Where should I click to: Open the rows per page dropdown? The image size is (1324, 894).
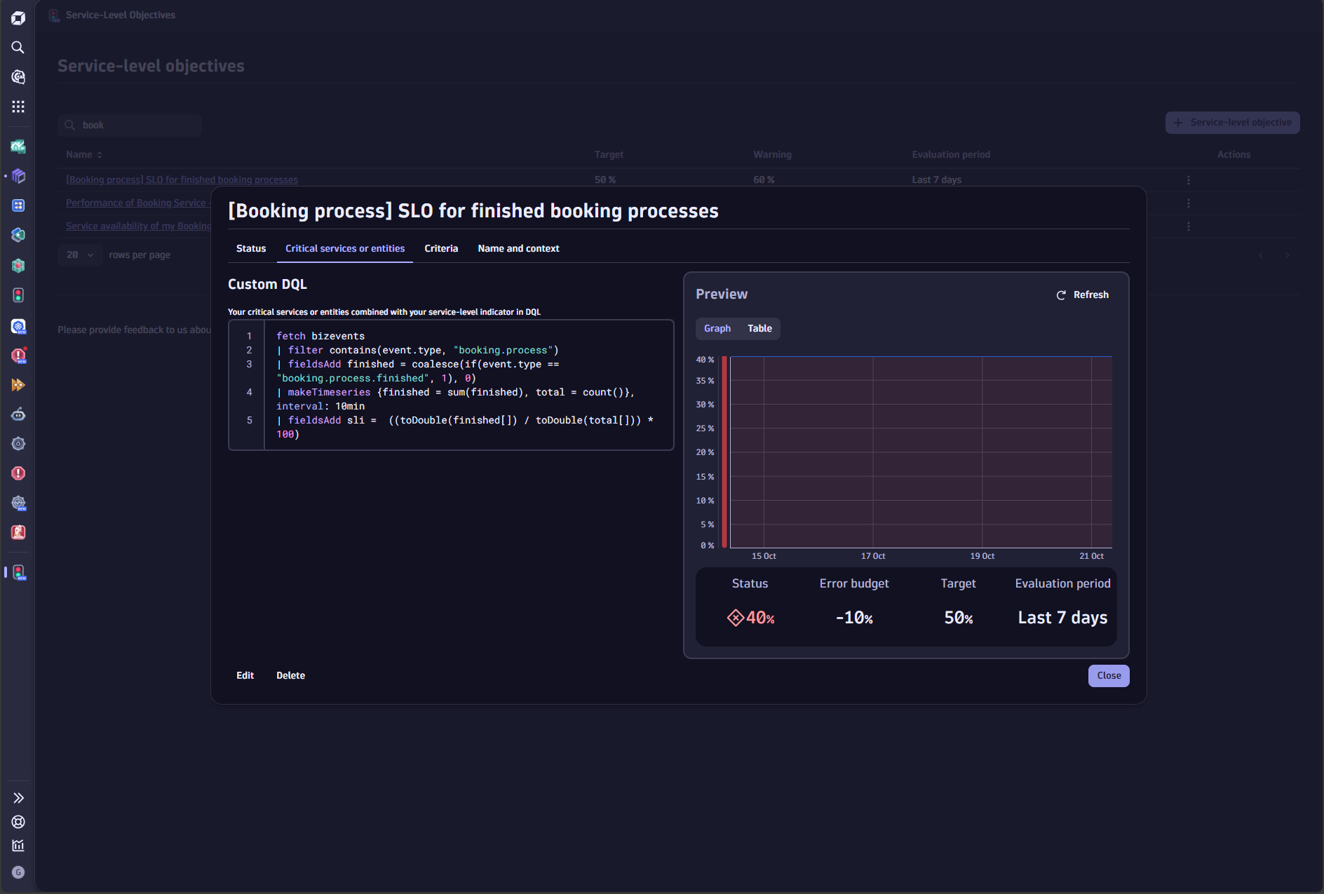80,255
